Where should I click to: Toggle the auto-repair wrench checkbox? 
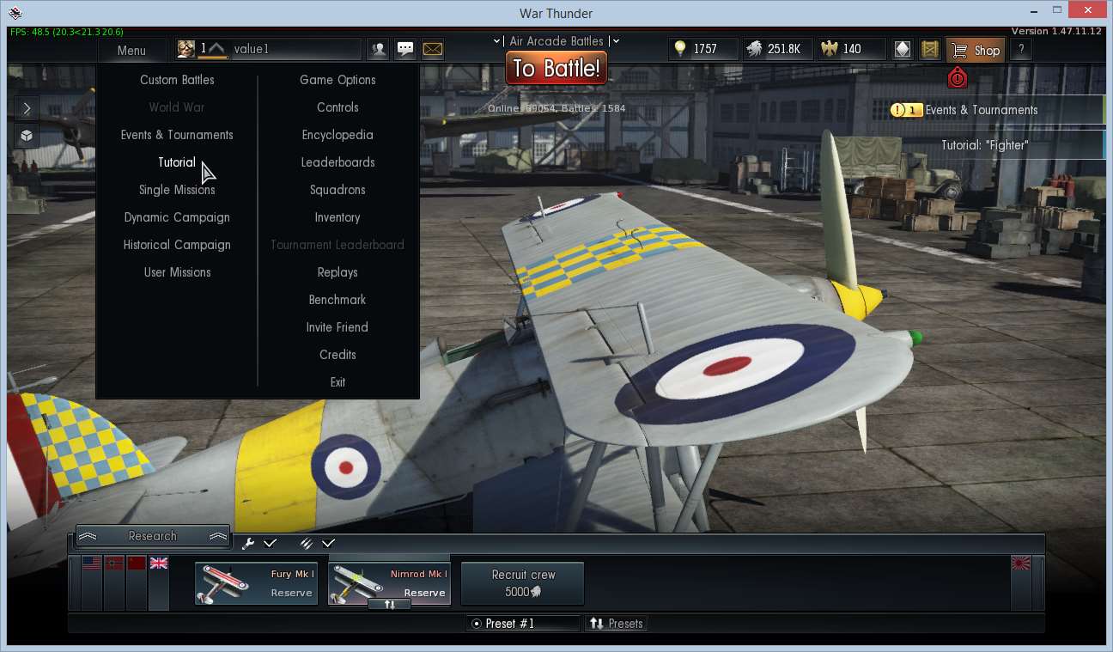[270, 543]
